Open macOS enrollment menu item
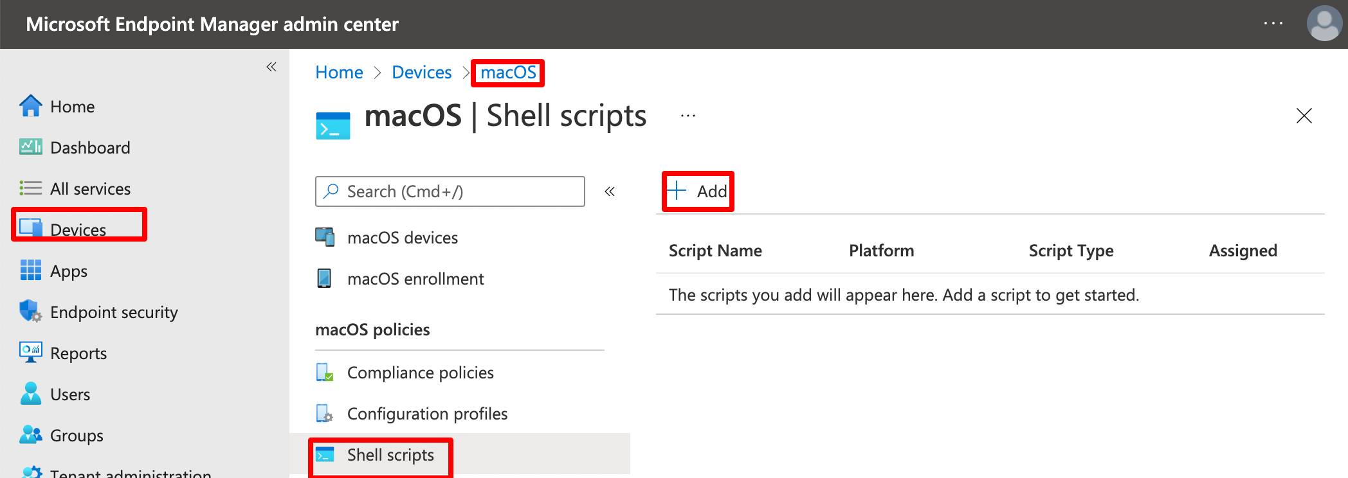 [x=415, y=279]
